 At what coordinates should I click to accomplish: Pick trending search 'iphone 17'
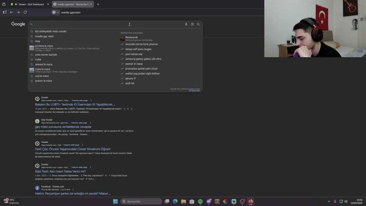[x=130, y=78]
